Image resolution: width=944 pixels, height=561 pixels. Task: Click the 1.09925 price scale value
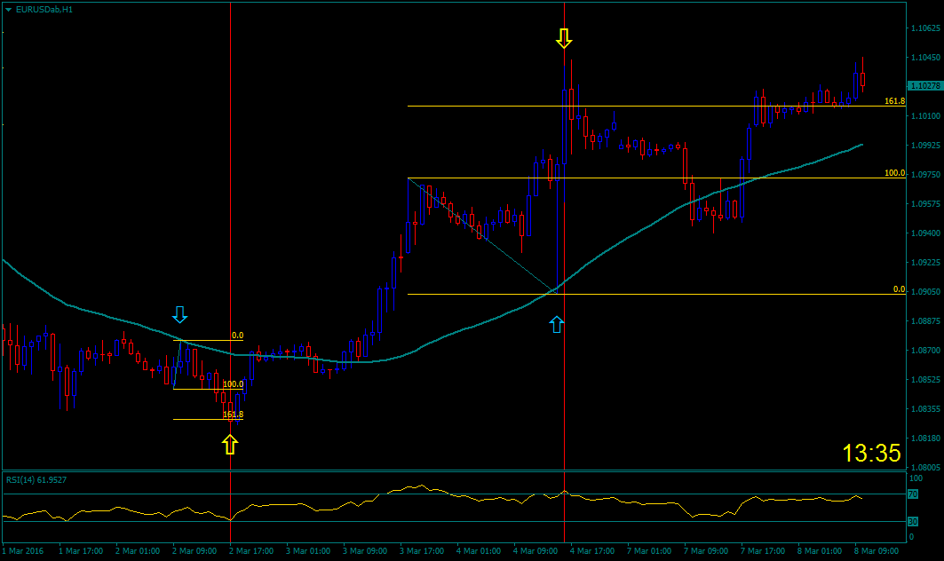[925, 146]
